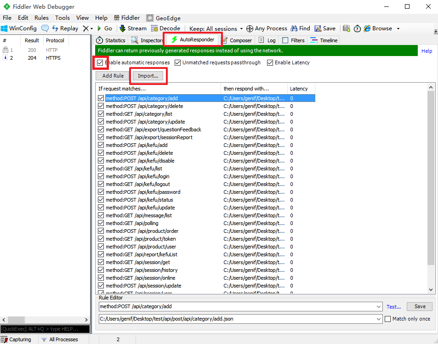Image resolution: width=438 pixels, height=344 pixels.
Task: Uncheck the GET /api/kefu/list rule
Action: 101,169
